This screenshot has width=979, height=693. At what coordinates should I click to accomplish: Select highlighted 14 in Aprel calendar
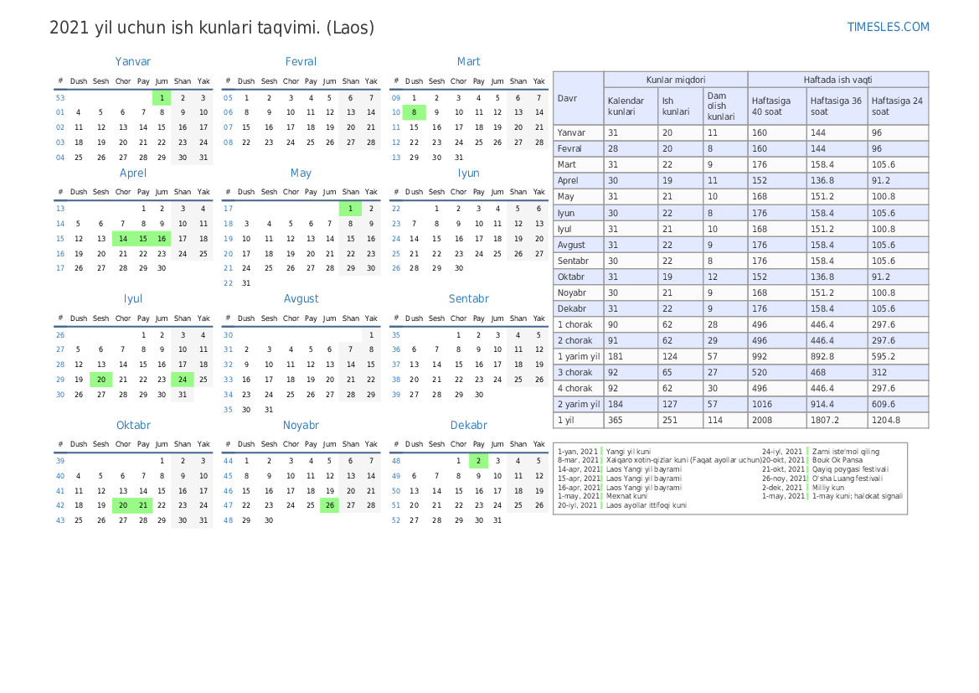[122, 239]
